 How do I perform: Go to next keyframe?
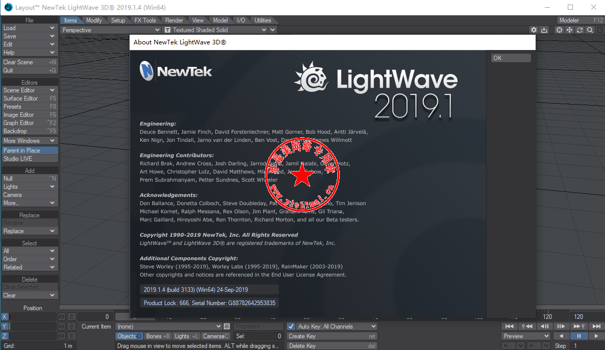[579, 327]
